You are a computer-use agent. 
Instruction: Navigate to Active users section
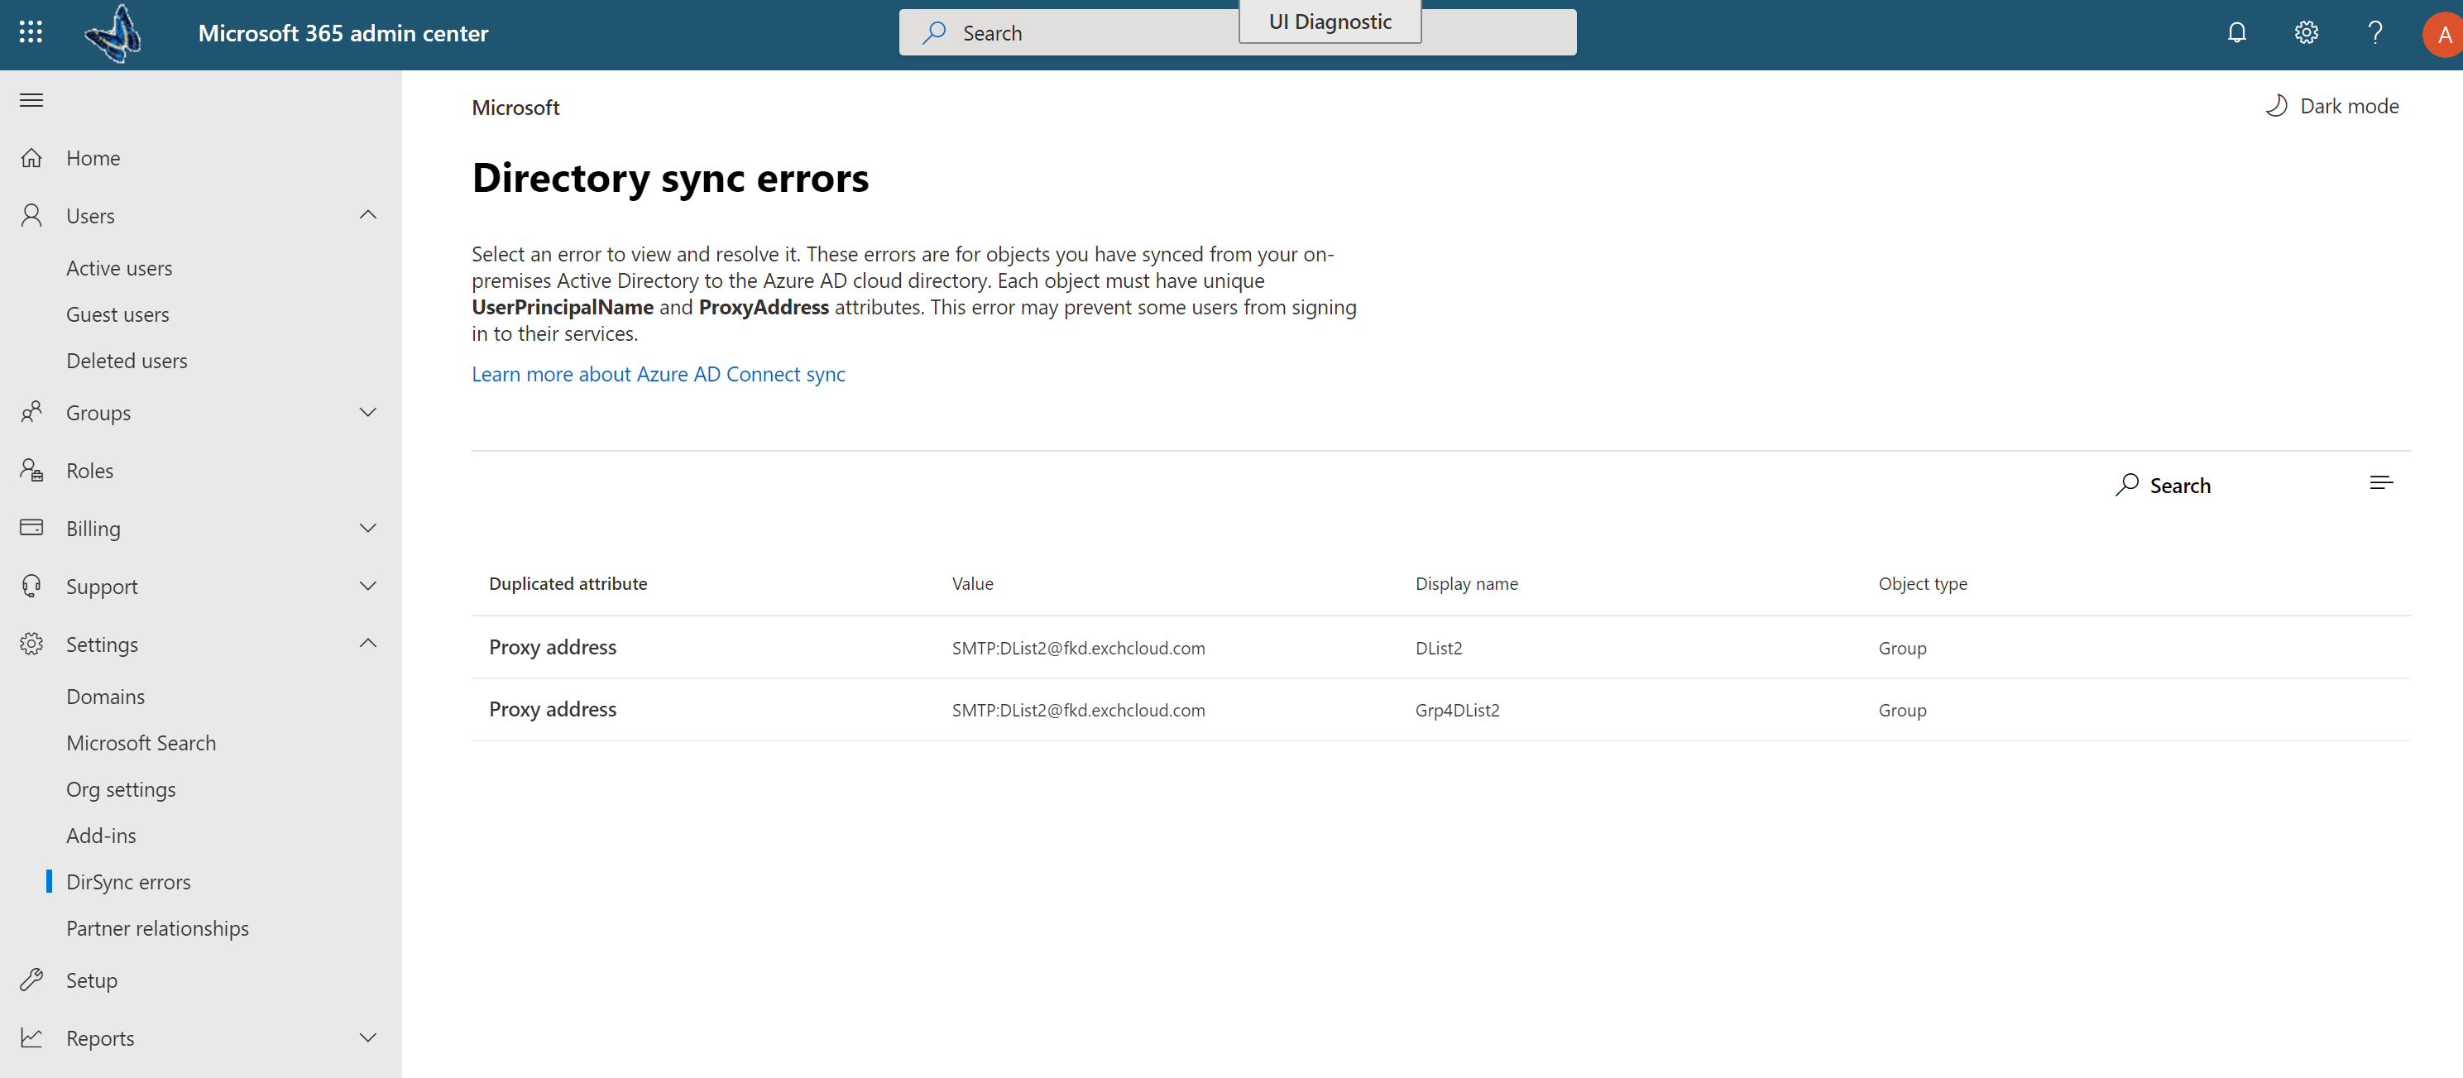pyautogui.click(x=119, y=267)
